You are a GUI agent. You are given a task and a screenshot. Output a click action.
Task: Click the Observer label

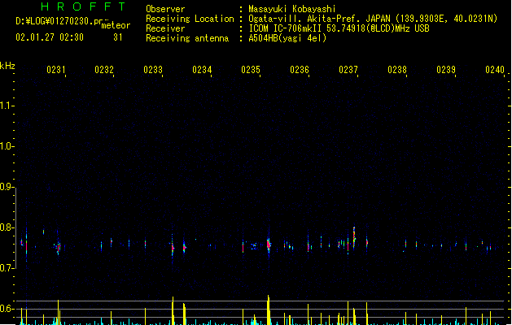pos(165,9)
